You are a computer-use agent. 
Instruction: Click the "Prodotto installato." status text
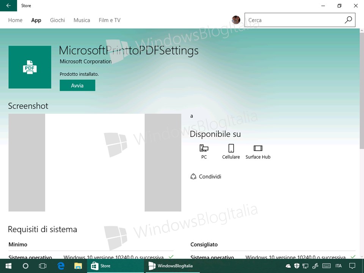tap(79, 74)
